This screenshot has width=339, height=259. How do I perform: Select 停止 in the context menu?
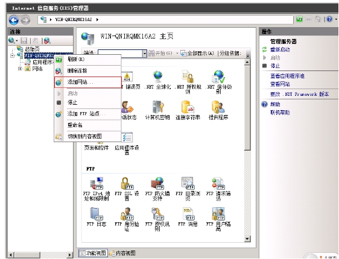87,102
